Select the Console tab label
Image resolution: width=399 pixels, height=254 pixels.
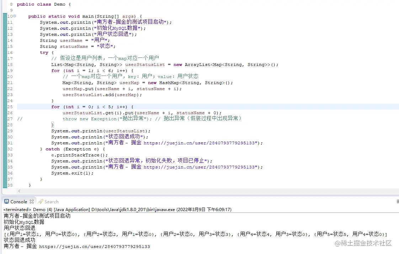coord(18,202)
